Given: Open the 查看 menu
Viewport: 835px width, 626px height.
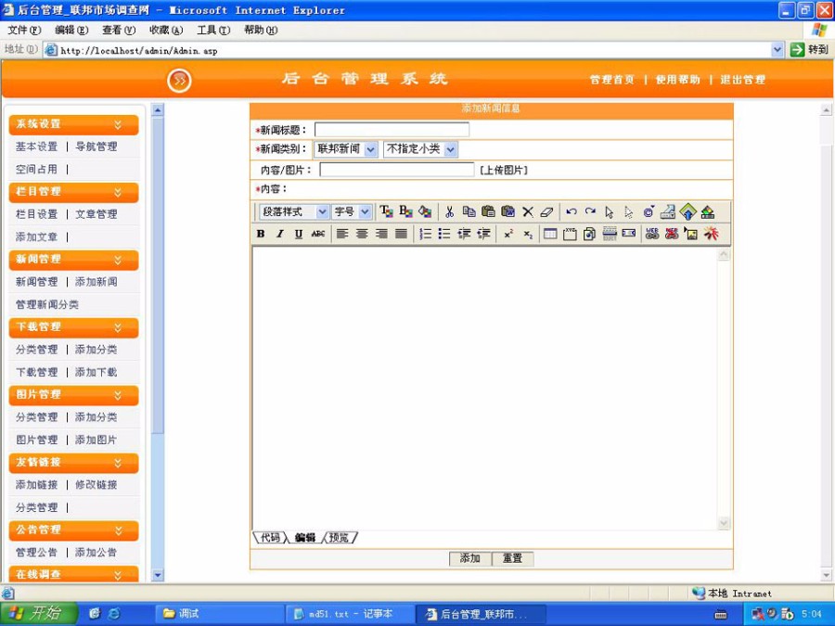Looking at the screenshot, I should pos(119,31).
